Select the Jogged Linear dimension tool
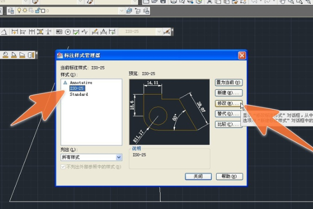The height and width of the screenshot is (209, 313). [x=85, y=31]
